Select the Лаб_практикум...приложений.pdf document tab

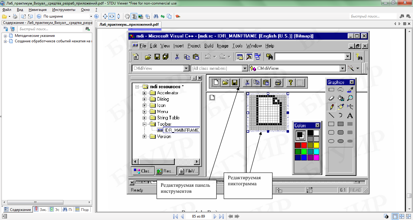click(x=129, y=25)
